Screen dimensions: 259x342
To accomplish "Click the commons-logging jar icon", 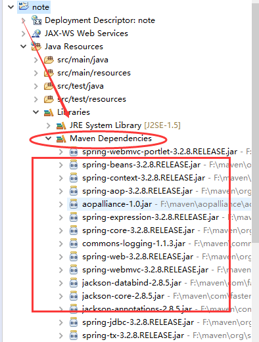I will tap(74, 244).
